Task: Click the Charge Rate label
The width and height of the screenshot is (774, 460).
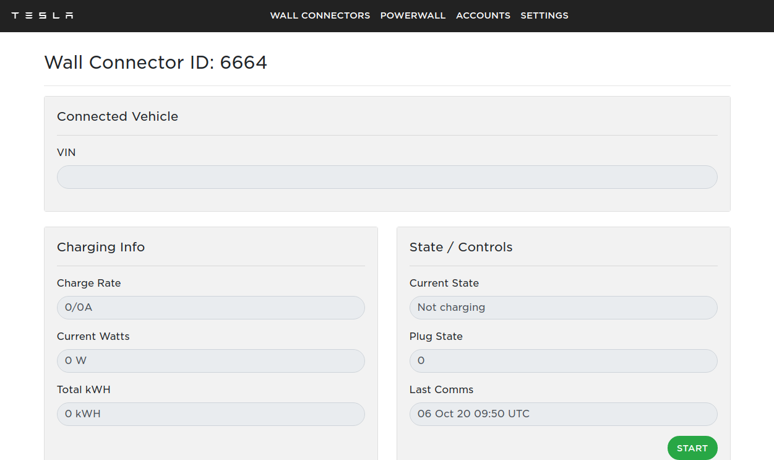Action: 89,283
